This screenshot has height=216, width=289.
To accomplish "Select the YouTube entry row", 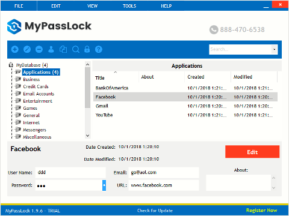I will pyautogui.click(x=185, y=115).
